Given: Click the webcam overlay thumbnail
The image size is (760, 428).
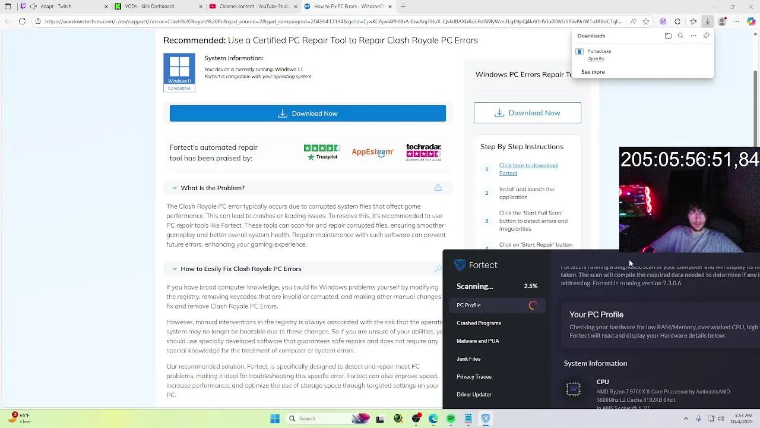Looking at the screenshot, I should click(689, 200).
